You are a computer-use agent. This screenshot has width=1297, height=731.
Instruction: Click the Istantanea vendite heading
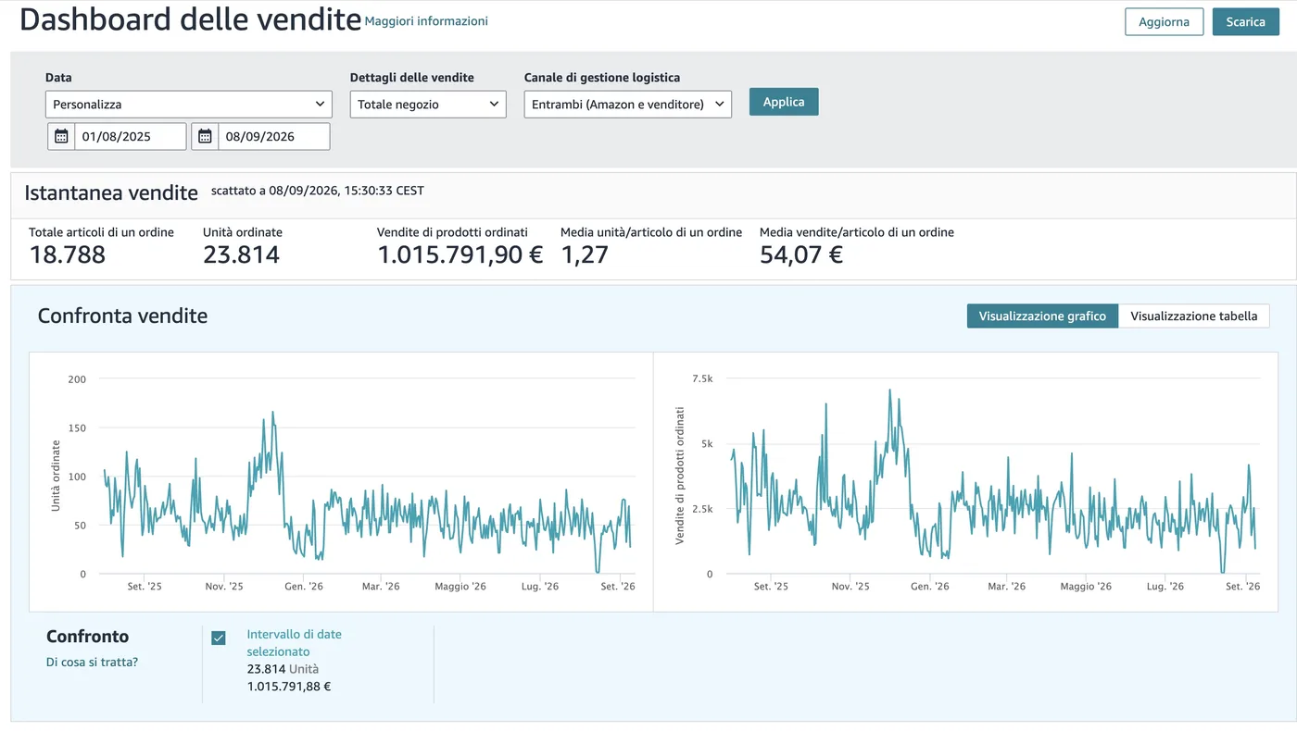pos(111,192)
